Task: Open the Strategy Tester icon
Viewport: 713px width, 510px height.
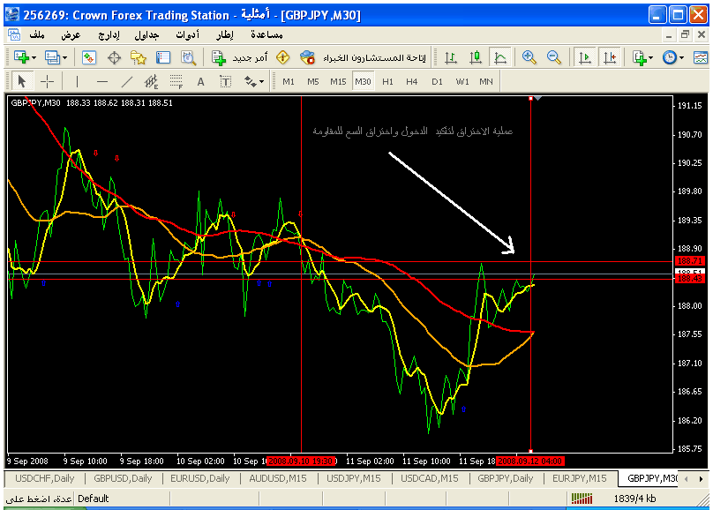Action: (x=188, y=57)
